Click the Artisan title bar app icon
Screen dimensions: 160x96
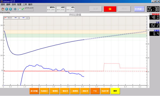click(2, 1)
